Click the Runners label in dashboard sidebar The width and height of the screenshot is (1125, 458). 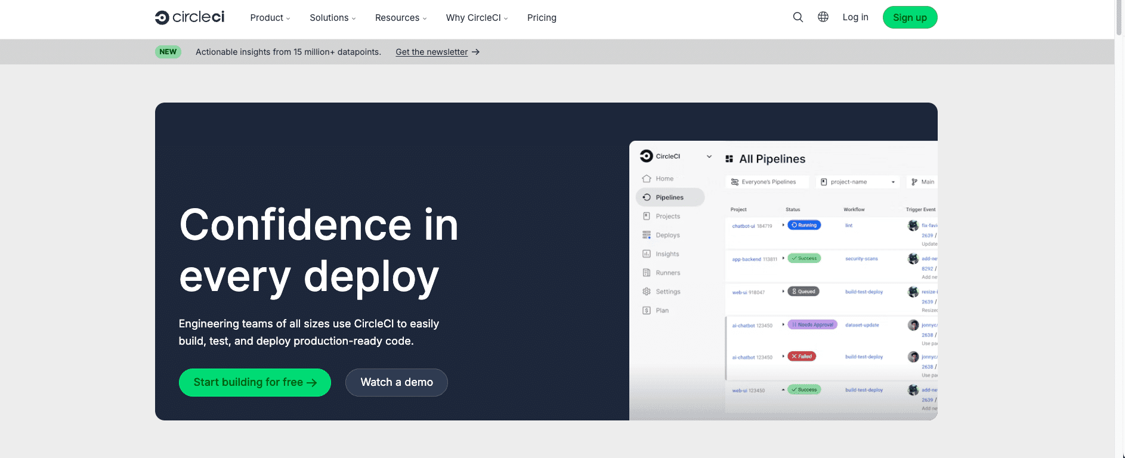668,273
